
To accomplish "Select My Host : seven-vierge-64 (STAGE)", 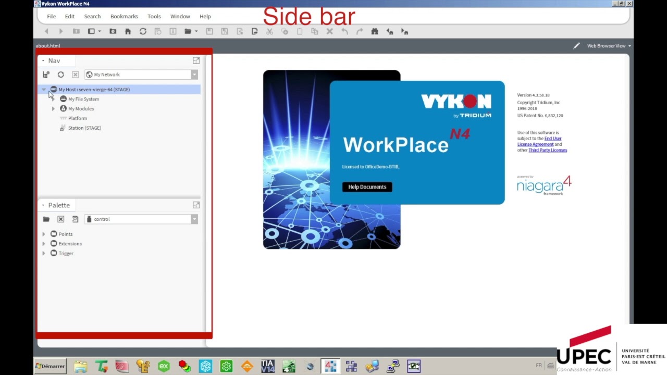I will (94, 90).
